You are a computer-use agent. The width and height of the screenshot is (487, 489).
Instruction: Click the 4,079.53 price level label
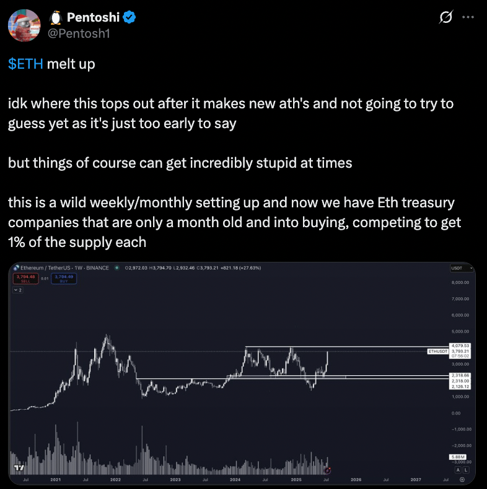pyautogui.click(x=460, y=345)
